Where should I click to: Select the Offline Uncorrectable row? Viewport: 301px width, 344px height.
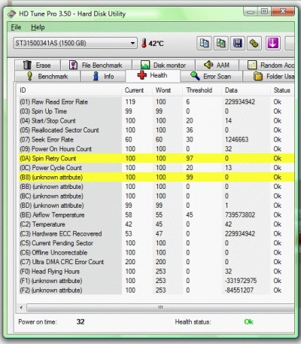pos(156,252)
